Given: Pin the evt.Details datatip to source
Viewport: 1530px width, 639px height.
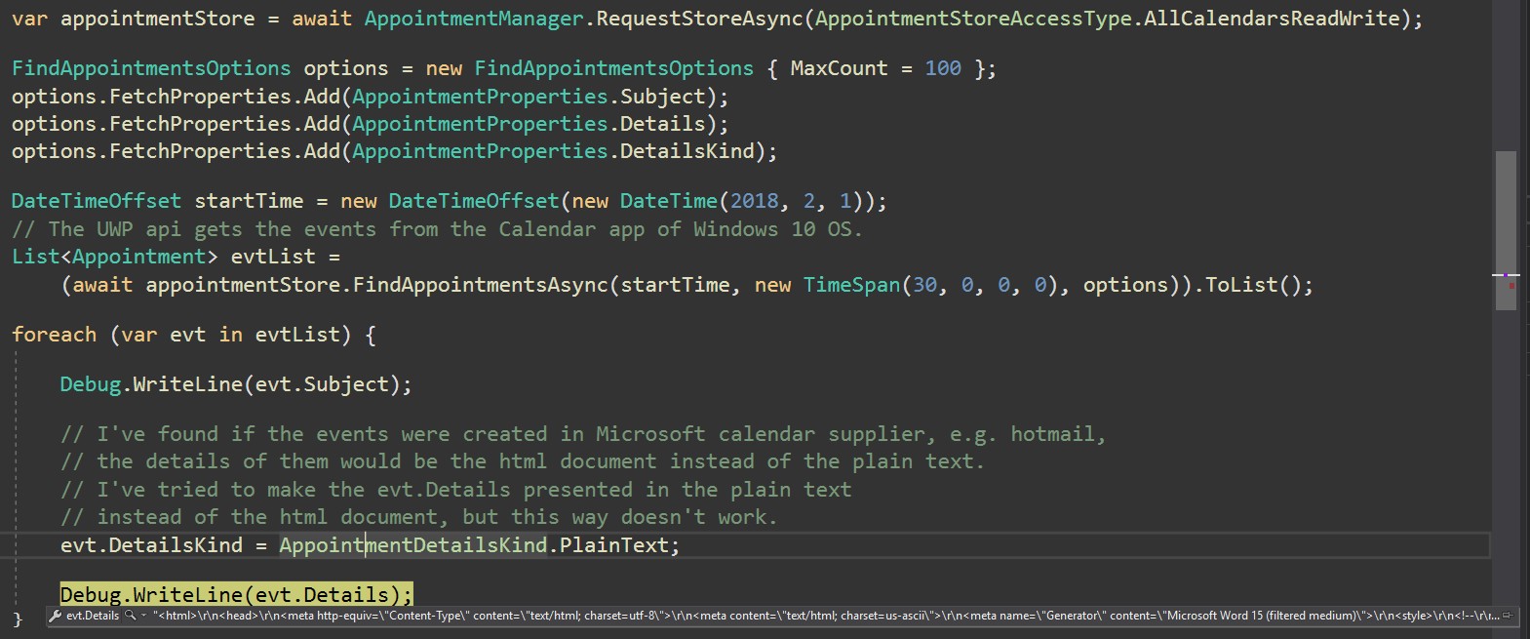Looking at the screenshot, I should point(1508,616).
